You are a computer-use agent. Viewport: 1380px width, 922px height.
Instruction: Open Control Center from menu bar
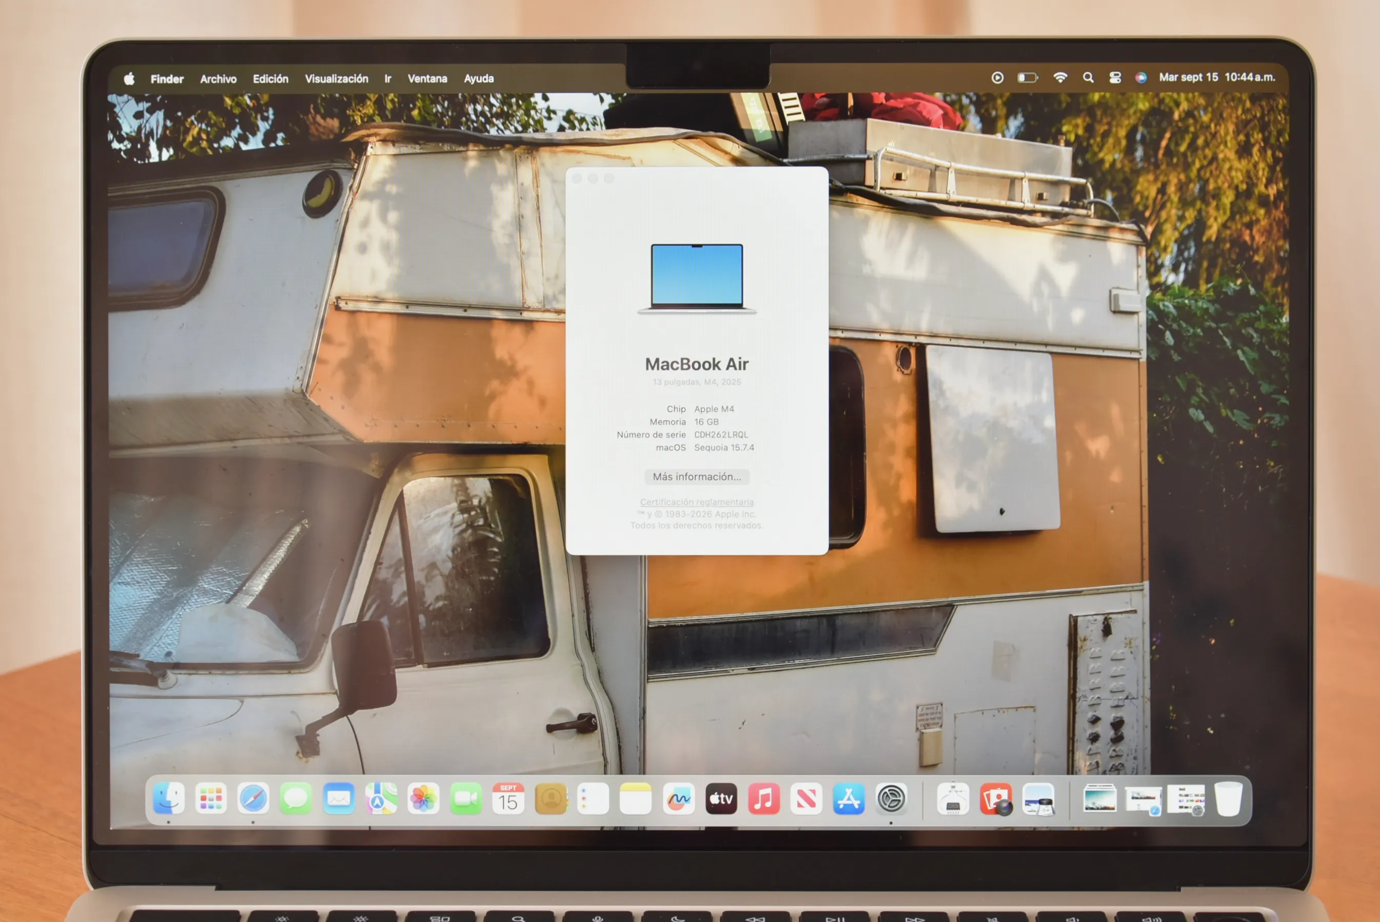[x=1115, y=77]
